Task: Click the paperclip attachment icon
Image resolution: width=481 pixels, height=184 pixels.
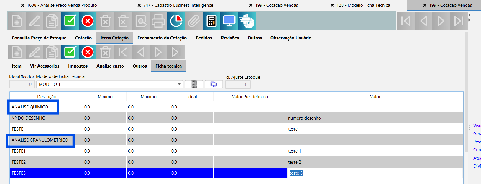Action: (194, 21)
